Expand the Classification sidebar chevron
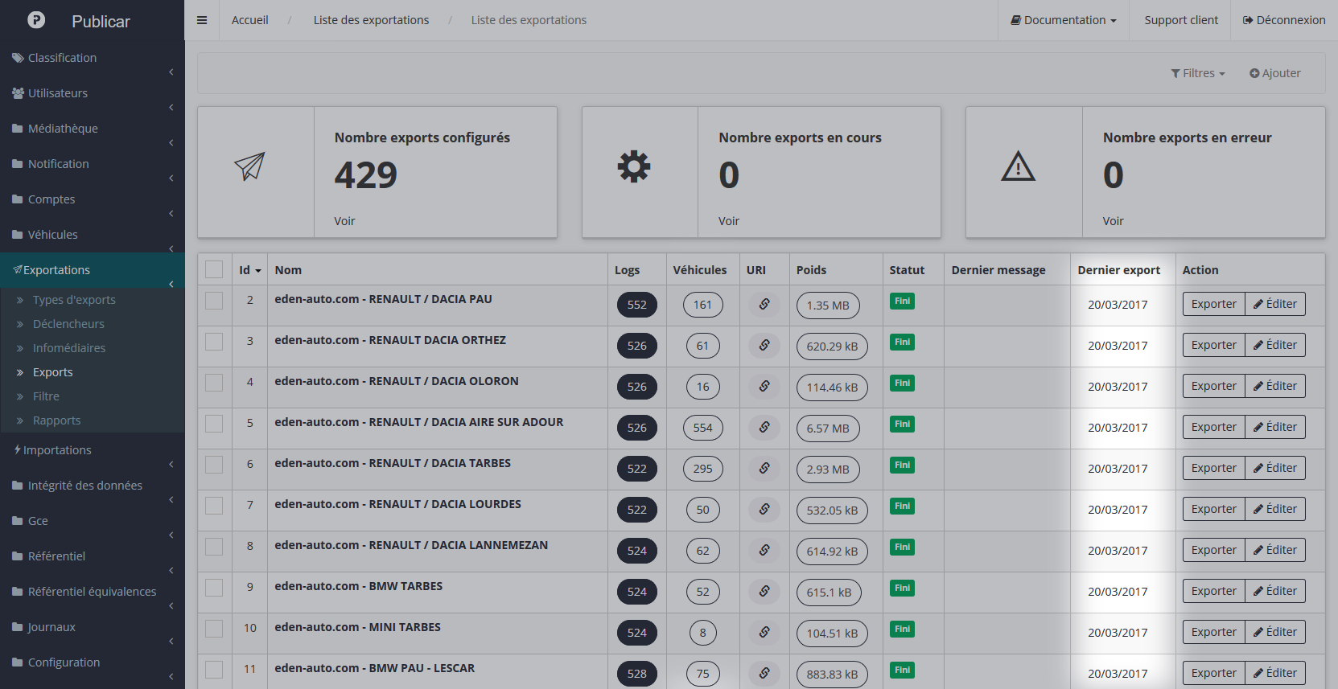The image size is (1338, 689). pos(171,72)
